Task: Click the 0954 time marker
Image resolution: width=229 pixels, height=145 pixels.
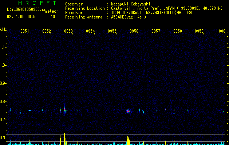Action: tap(90, 31)
